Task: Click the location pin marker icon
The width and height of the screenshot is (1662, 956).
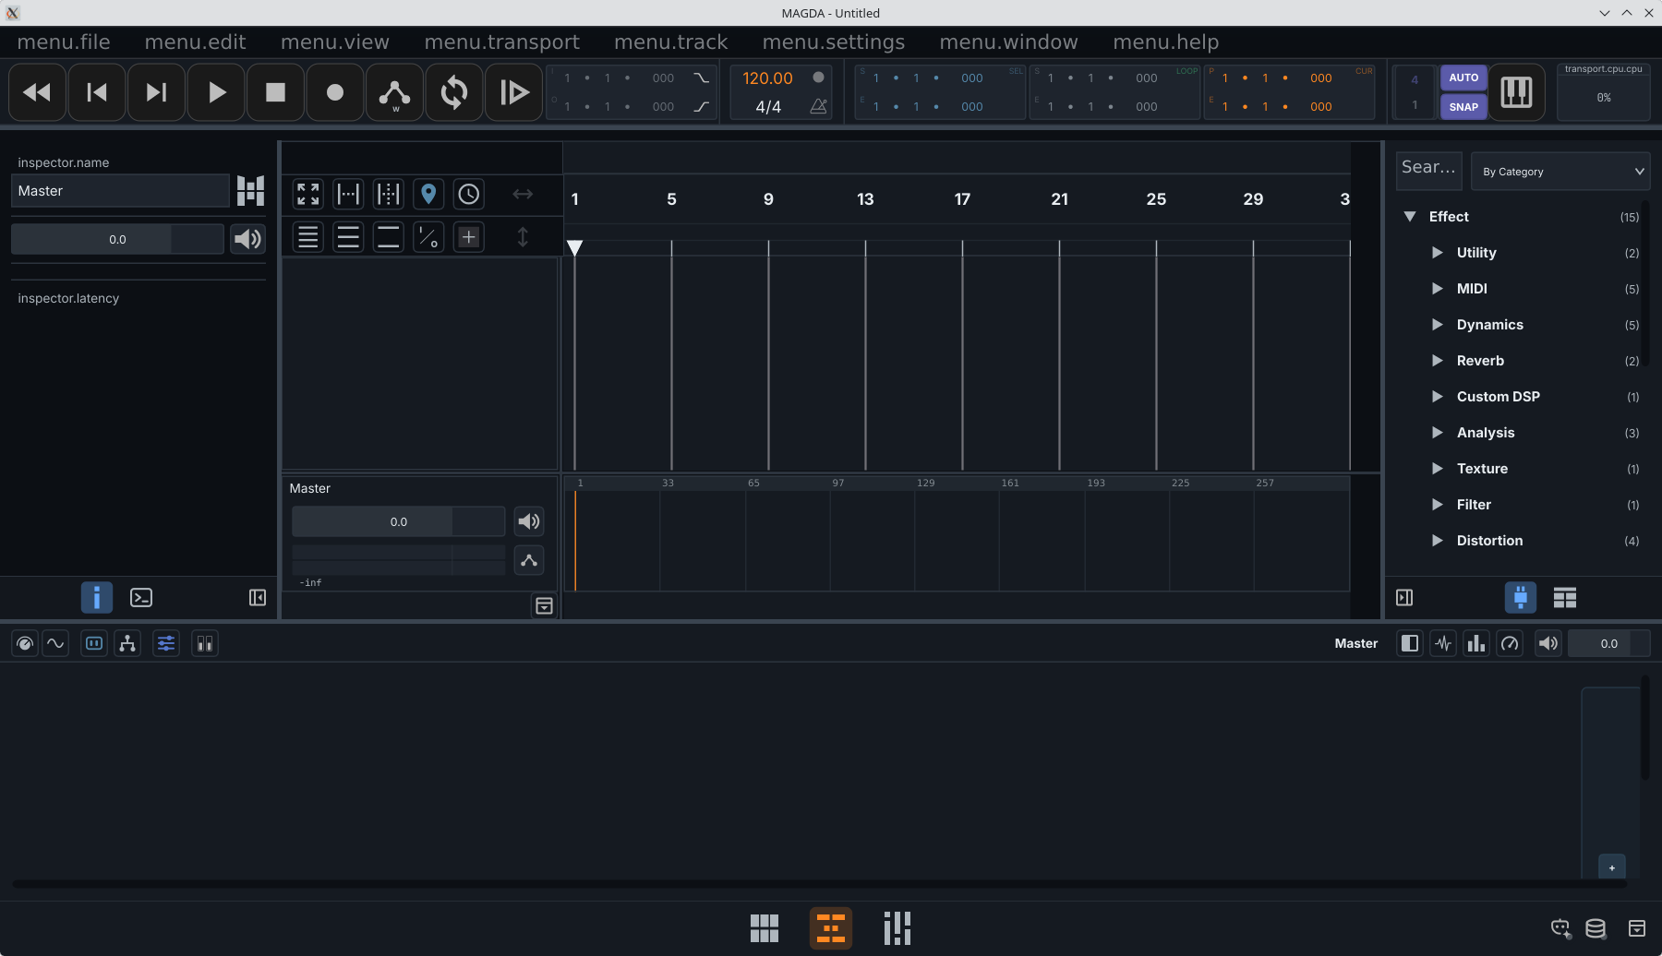Action: tap(428, 194)
